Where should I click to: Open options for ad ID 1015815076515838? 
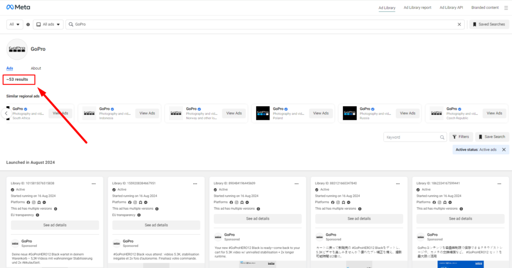coord(93,184)
